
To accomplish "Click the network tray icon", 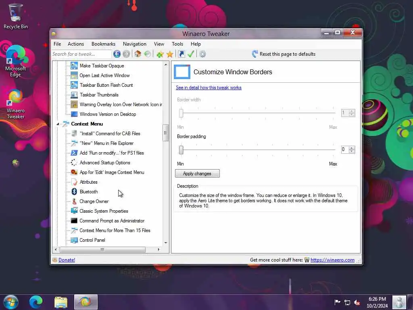I will [347, 302].
